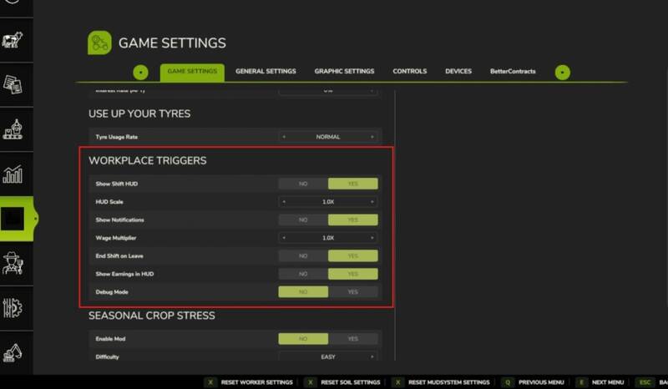The height and width of the screenshot is (389, 668).
Task: Open the contracts documents icon in sidebar
Action: tap(13, 84)
